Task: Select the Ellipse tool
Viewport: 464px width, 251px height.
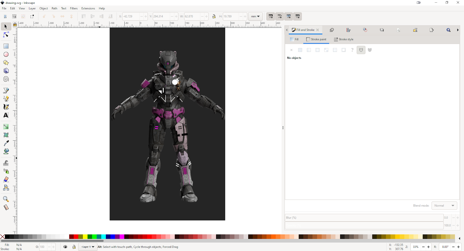Action: (6, 54)
